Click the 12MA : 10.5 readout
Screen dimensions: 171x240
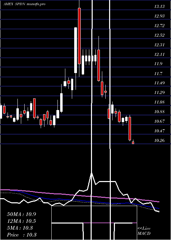pos(21,221)
